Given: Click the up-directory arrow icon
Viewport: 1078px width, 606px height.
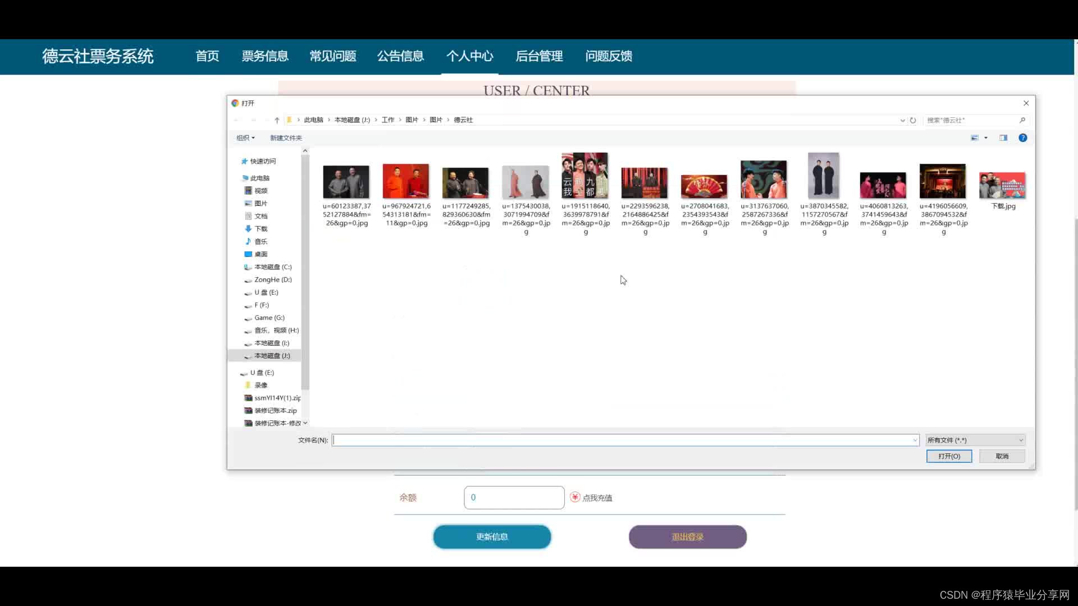Looking at the screenshot, I should pos(277,120).
